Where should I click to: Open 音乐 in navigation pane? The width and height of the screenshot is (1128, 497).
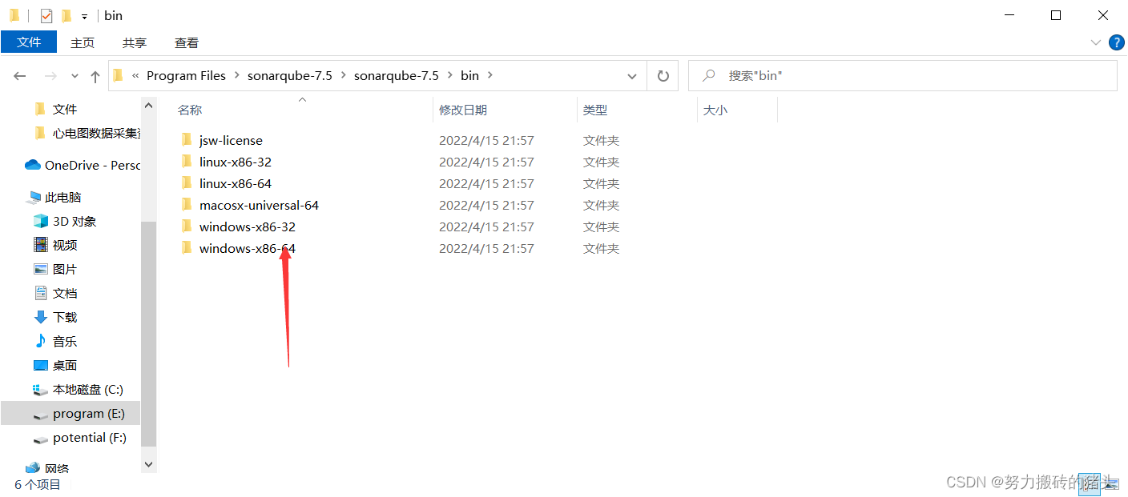coord(65,341)
